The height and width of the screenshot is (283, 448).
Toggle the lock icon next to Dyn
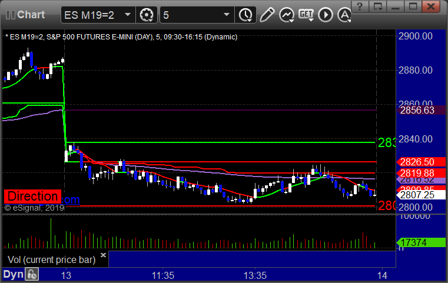coord(32,274)
